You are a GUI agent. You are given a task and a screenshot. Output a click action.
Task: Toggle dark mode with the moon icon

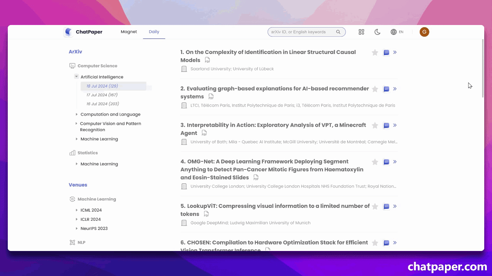377,31
